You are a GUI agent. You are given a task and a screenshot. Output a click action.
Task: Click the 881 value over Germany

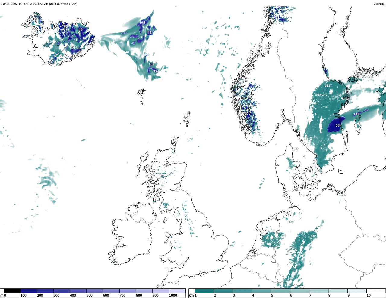[x=314, y=236]
